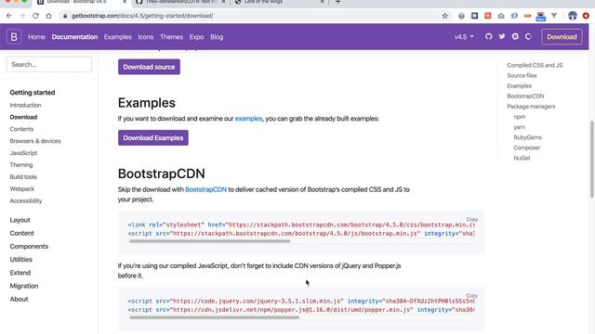Go forward with the browser forward arrow
The image size is (595, 334).
click(22, 16)
